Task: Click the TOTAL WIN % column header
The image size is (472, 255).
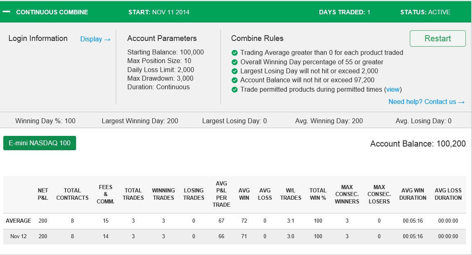Action: [318, 194]
